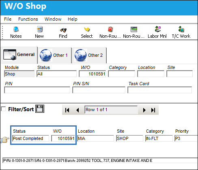Click the Row 1 of 1 indicator
Screen dimensions: 198x170
point(111,110)
